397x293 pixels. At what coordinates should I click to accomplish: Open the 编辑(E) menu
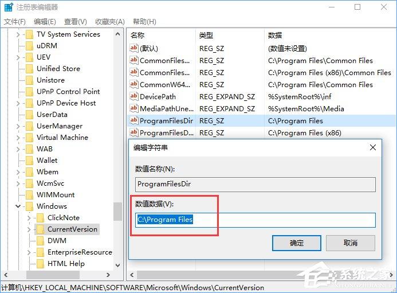click(45, 22)
